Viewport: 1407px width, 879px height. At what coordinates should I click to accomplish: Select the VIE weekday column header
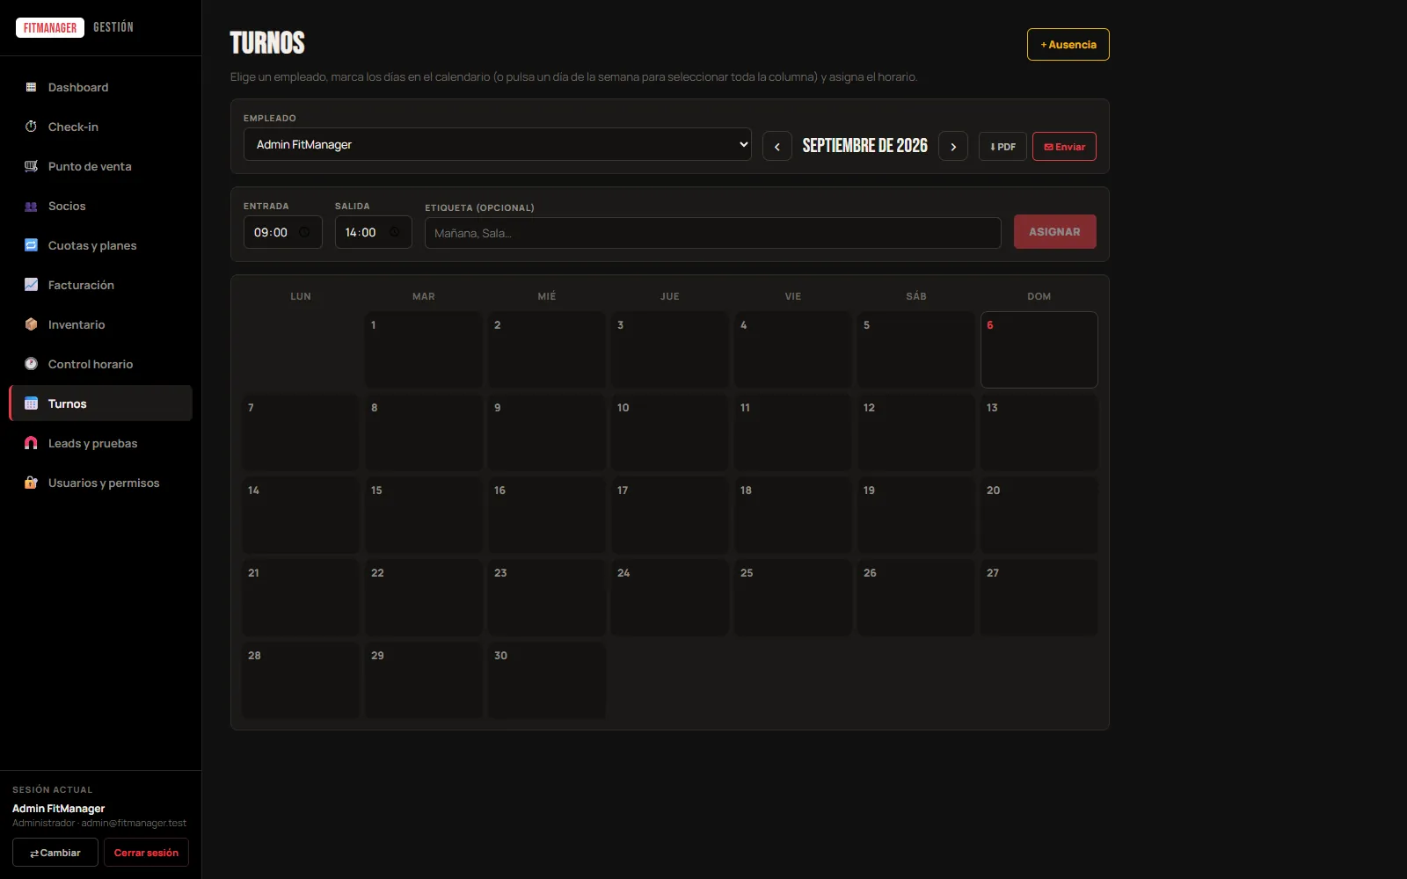(x=793, y=296)
